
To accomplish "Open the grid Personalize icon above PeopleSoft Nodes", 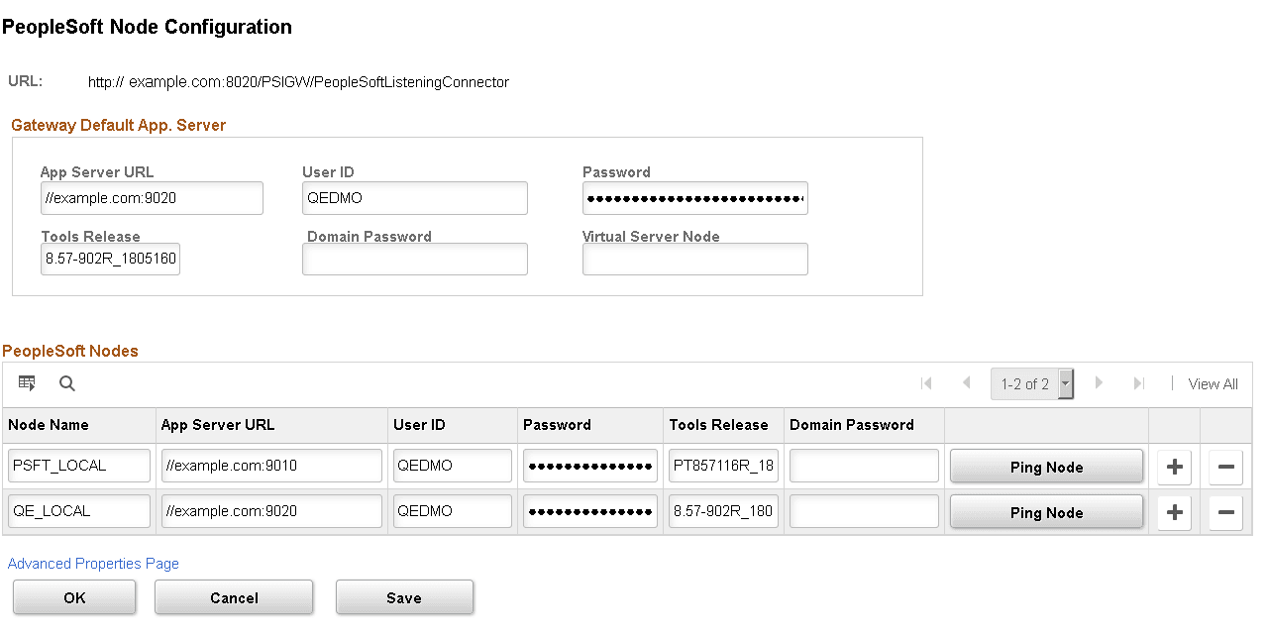I will click(26, 383).
